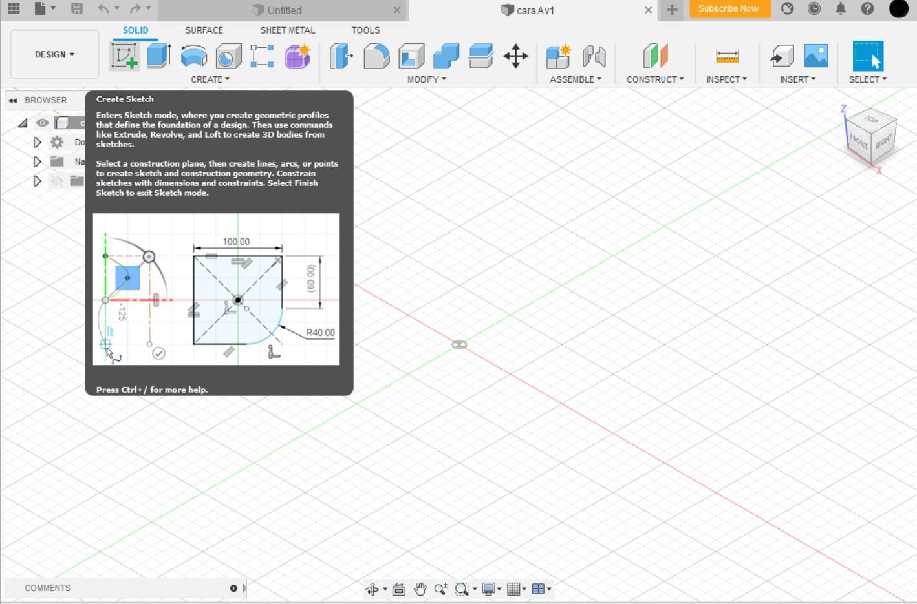Select the Shell tool

[x=411, y=56]
